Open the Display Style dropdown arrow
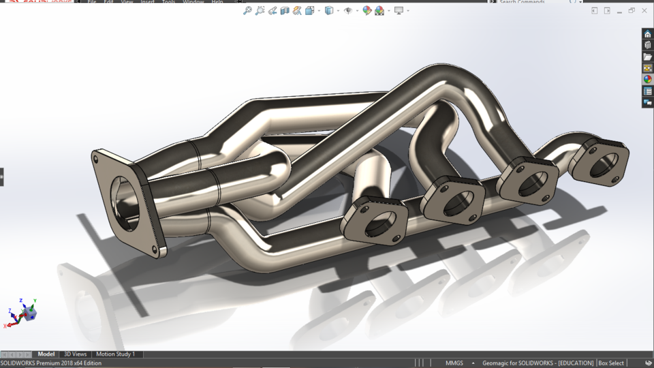Screen dimensions: 654x368 point(339,11)
